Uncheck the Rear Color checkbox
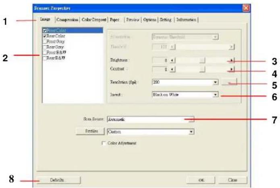The width and height of the screenshot is (280, 188). pyautogui.click(x=45, y=36)
